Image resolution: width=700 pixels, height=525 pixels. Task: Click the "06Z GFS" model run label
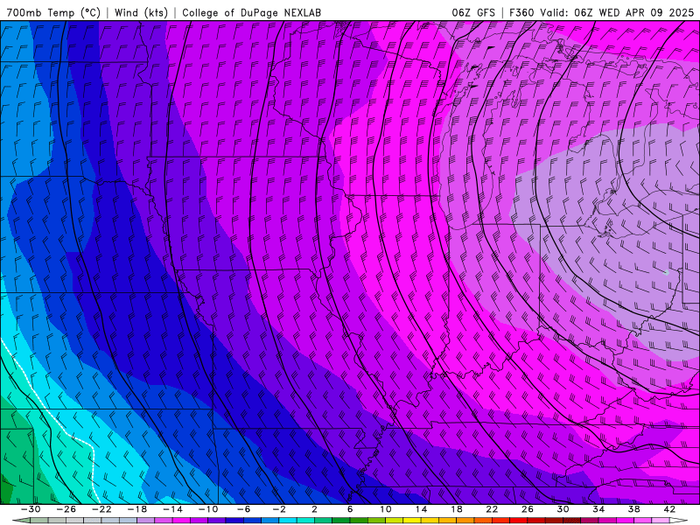(473, 13)
